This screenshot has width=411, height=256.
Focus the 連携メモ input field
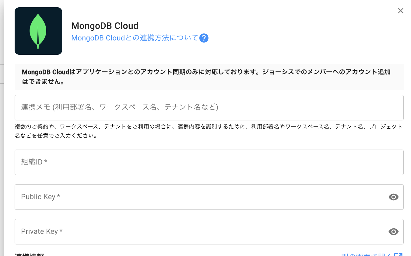209,108
